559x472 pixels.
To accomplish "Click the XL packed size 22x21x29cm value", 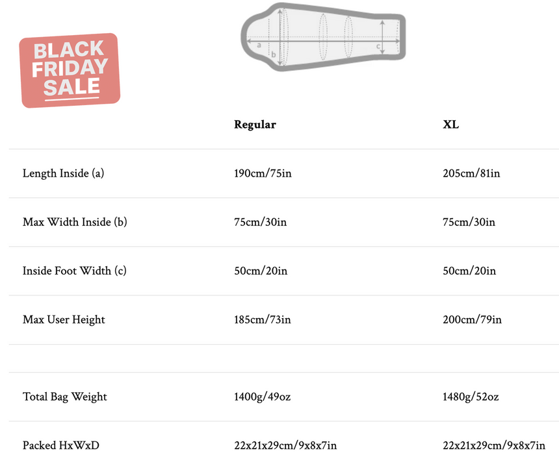I will [494, 445].
